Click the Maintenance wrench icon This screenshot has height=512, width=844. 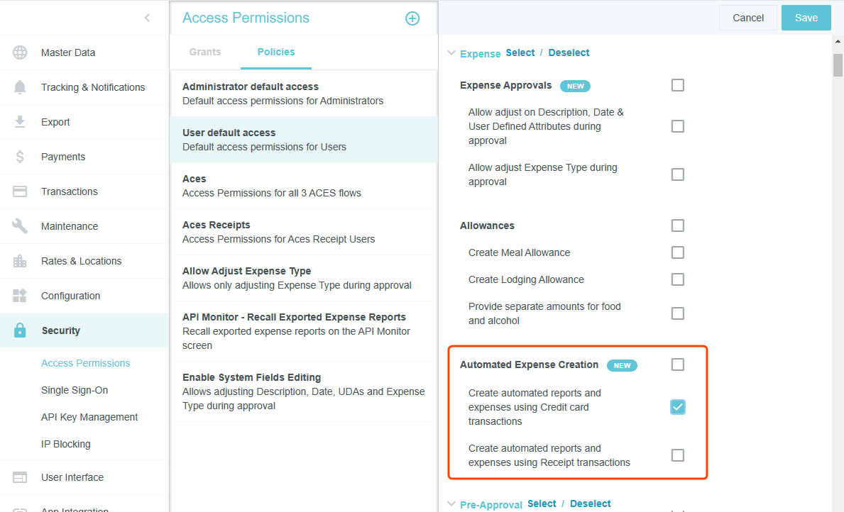tap(20, 226)
